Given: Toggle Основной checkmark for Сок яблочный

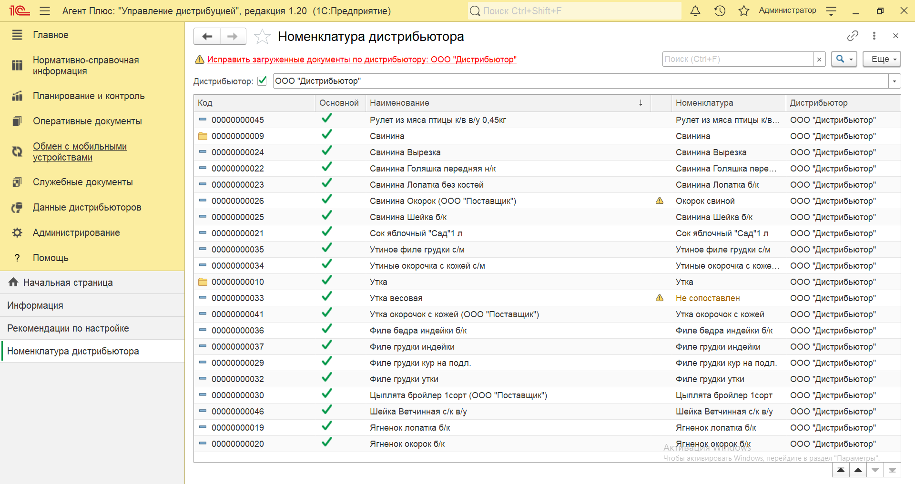Looking at the screenshot, I should pos(326,232).
